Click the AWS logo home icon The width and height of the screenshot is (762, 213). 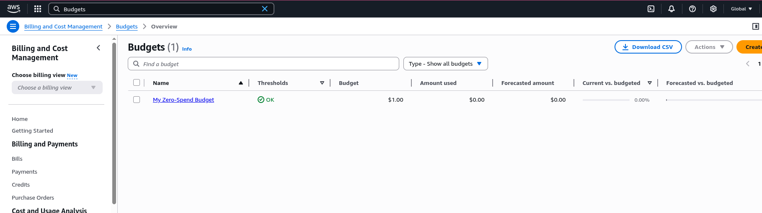click(x=13, y=9)
